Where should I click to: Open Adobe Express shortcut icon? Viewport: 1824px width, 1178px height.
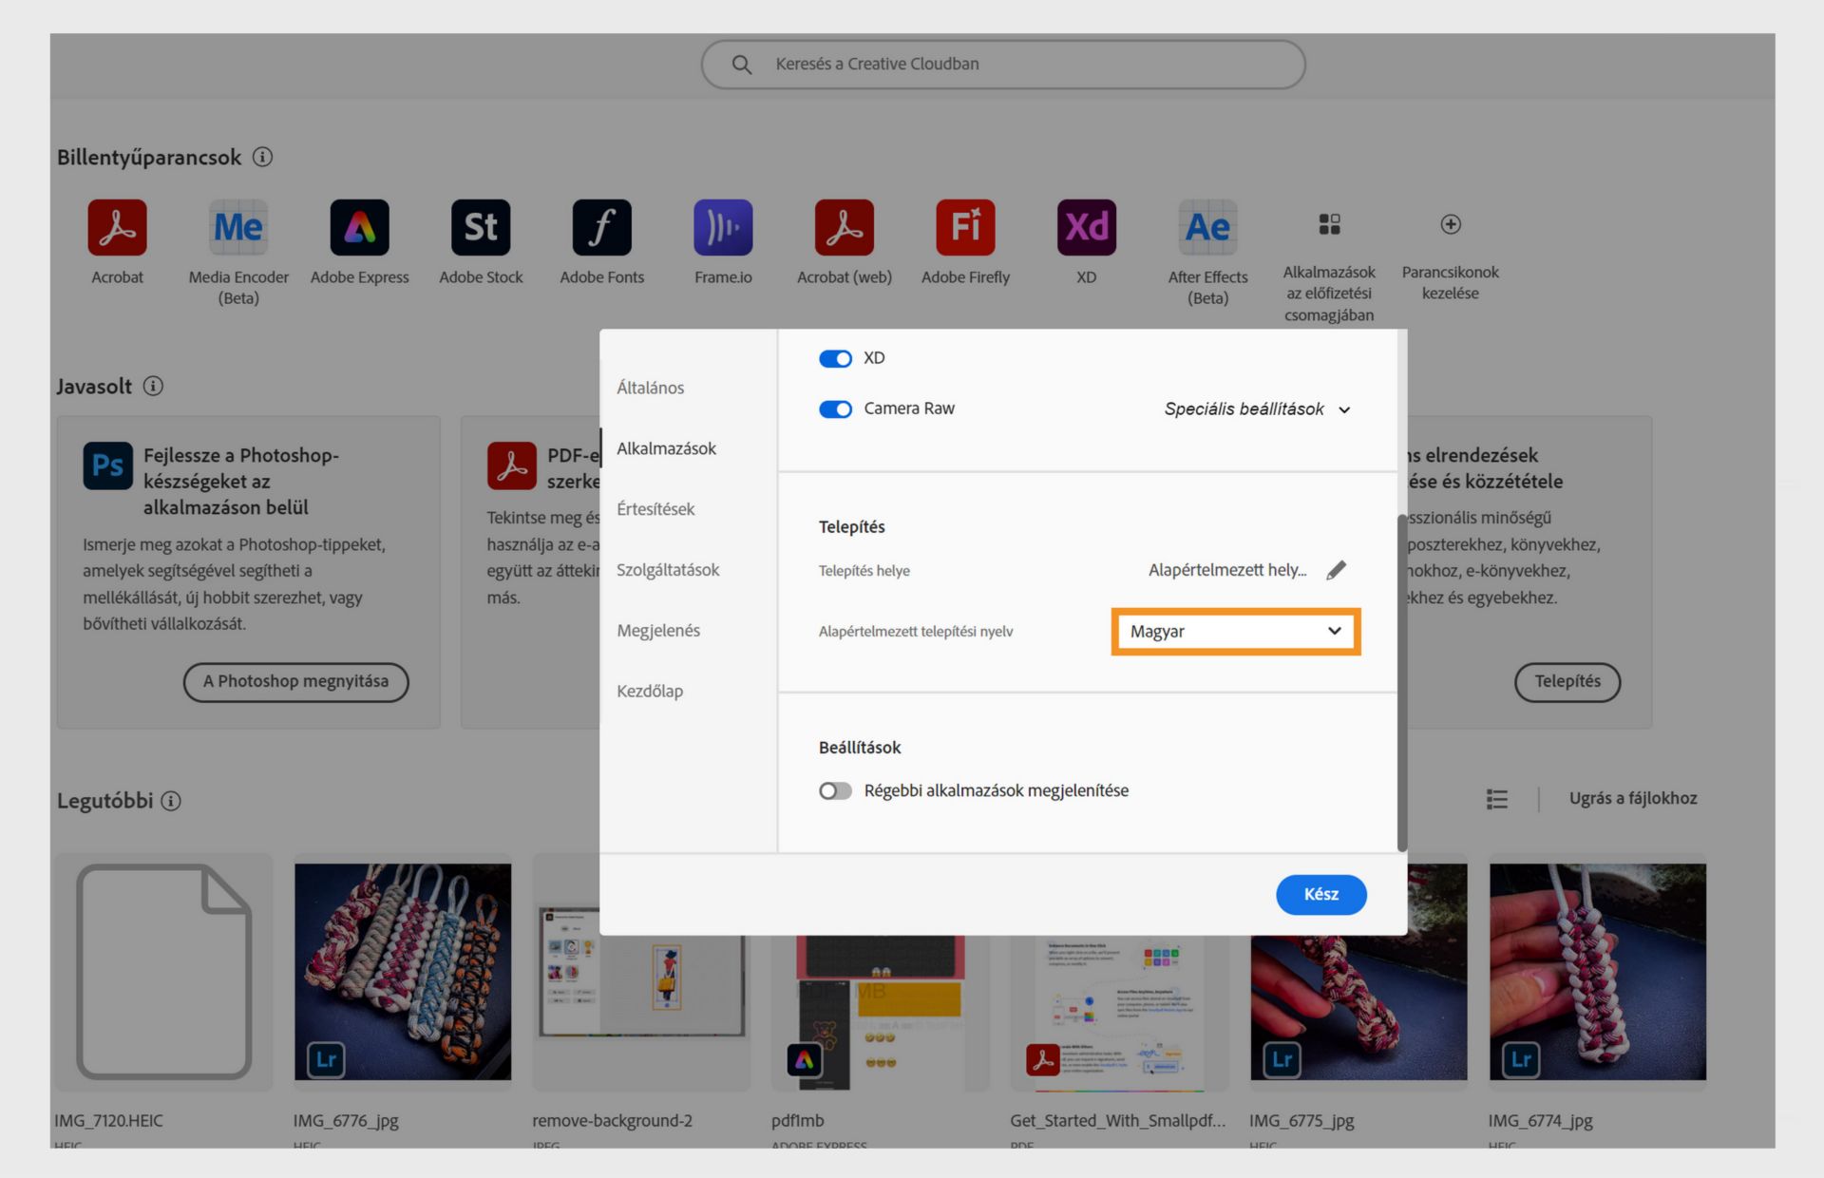pyautogui.click(x=359, y=228)
